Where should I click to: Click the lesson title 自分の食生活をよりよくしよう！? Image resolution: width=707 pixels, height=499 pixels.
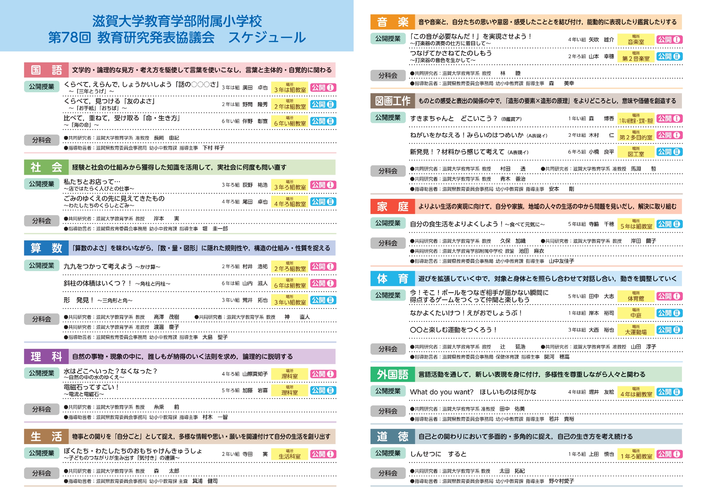point(457,224)
